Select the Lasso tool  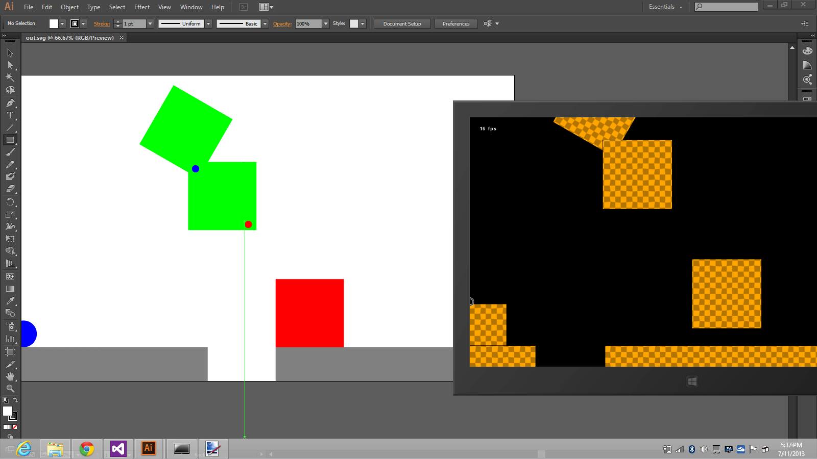(10, 90)
